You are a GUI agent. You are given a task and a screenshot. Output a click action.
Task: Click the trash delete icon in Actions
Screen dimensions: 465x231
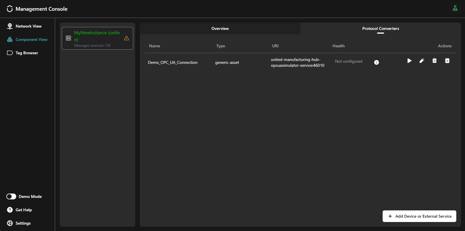pos(434,61)
